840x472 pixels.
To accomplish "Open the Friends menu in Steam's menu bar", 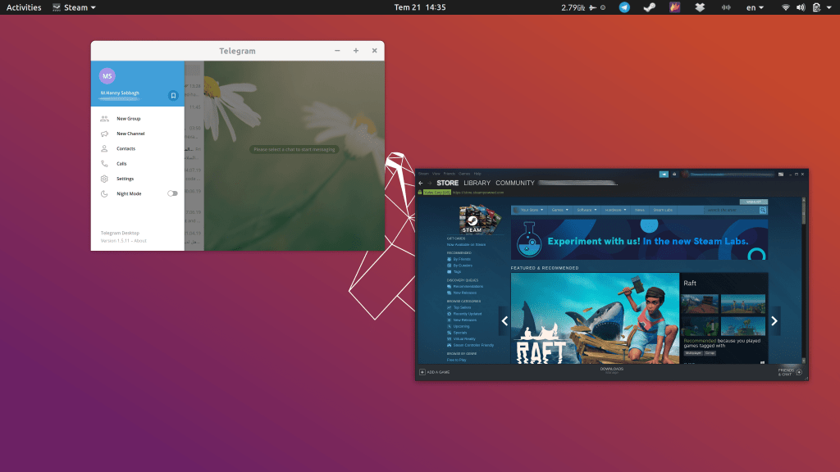I will (447, 174).
